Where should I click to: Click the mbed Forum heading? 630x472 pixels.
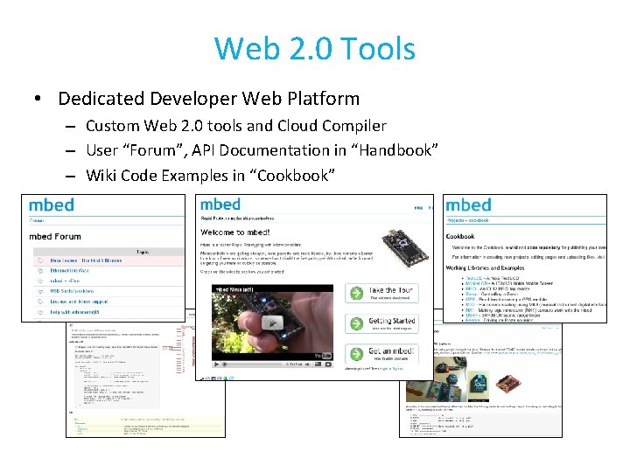[55, 237]
